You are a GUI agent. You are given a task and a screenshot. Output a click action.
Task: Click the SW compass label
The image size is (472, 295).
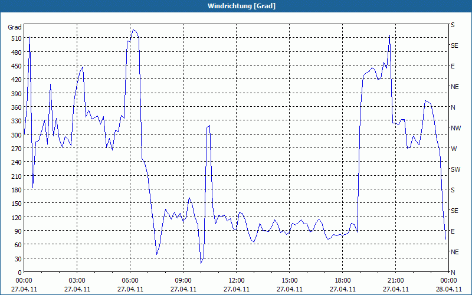pyautogui.click(x=455, y=169)
